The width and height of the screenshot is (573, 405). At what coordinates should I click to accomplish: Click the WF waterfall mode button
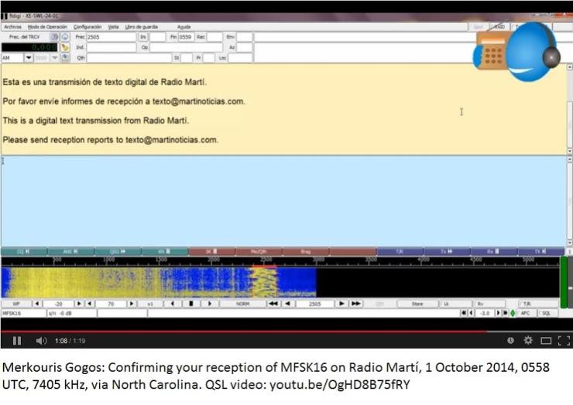16,304
